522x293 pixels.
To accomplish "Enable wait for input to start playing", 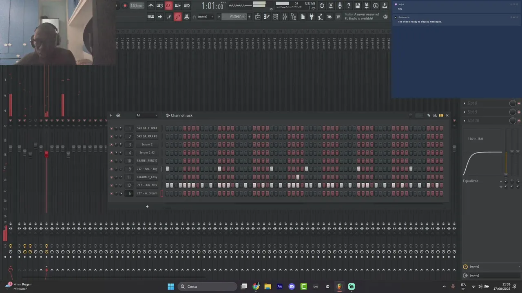I will pos(160,6).
